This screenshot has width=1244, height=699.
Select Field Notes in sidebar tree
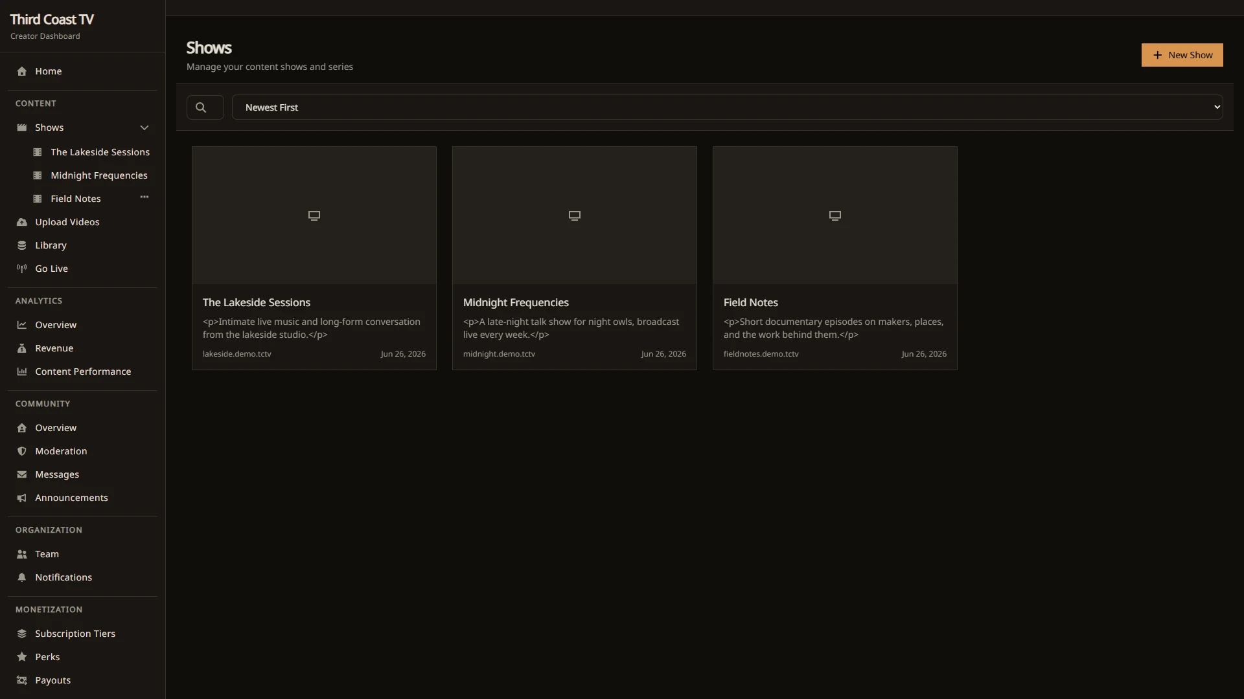tap(76, 199)
